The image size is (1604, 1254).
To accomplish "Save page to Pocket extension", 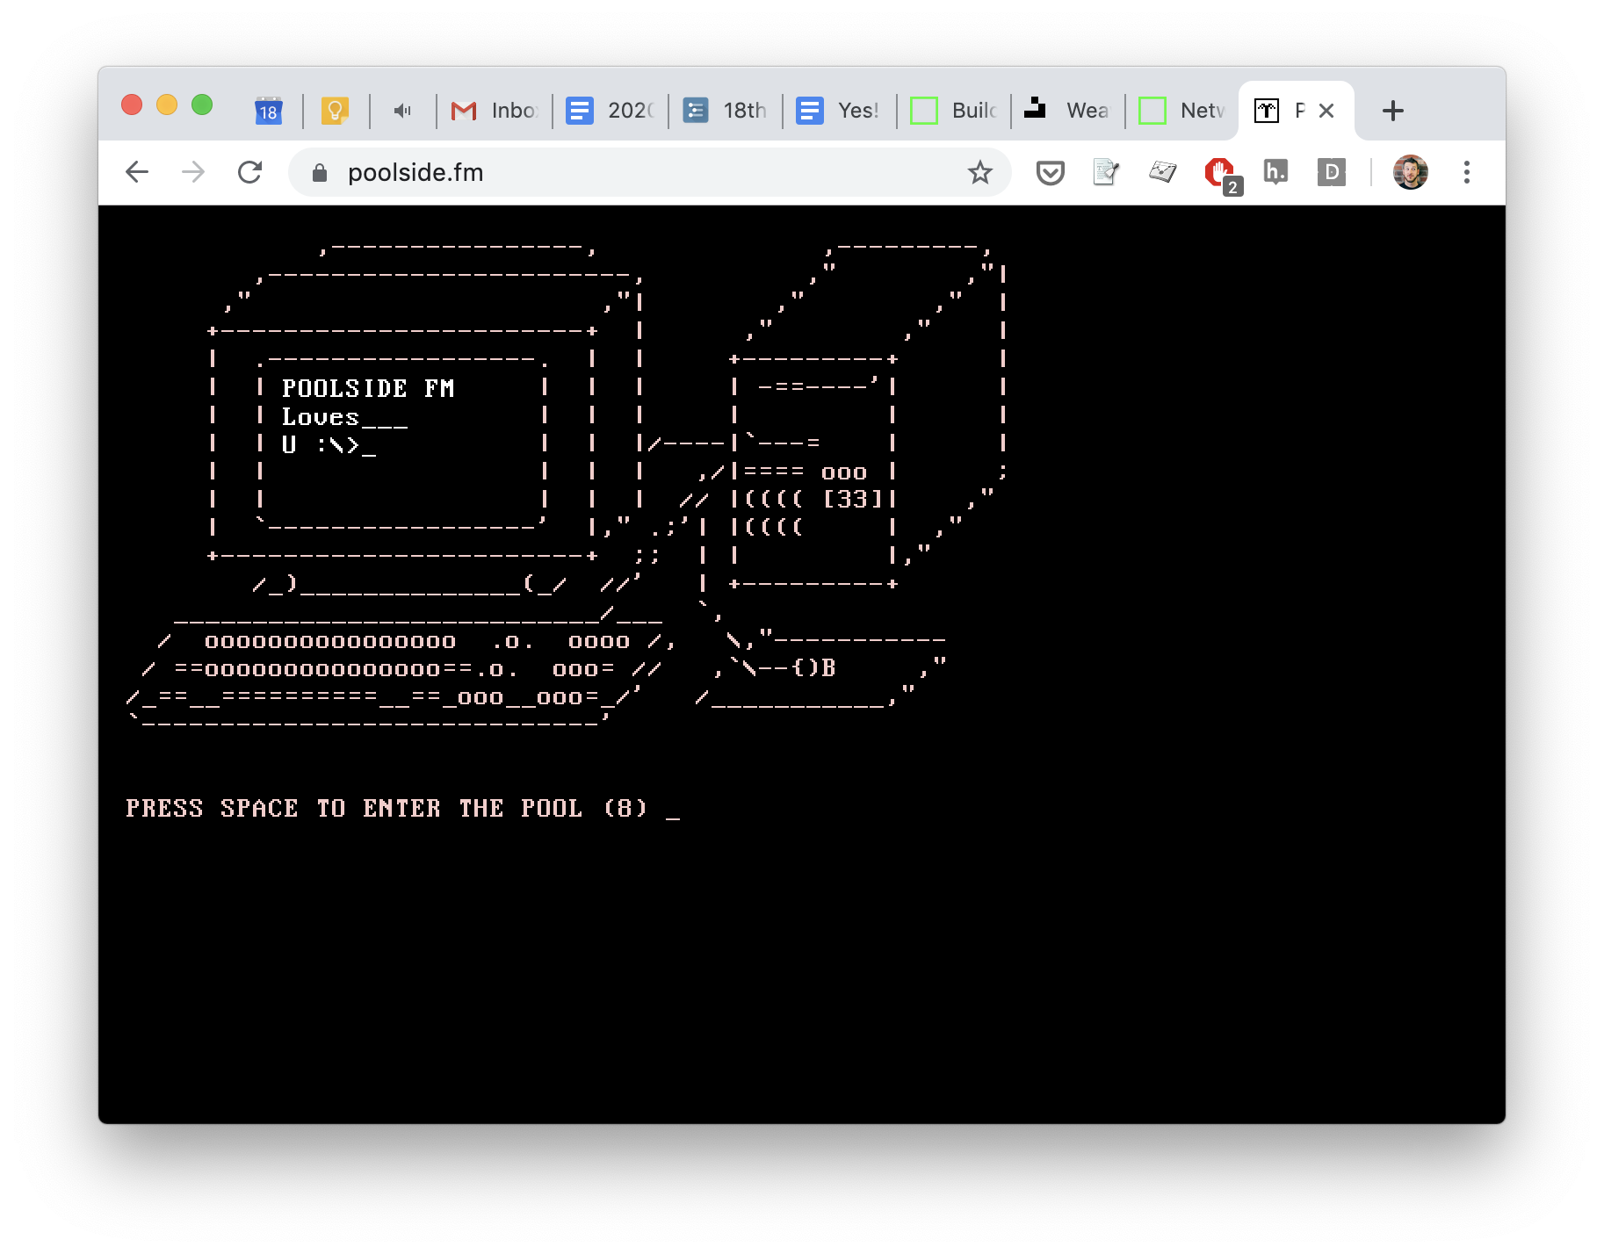I will [1051, 172].
